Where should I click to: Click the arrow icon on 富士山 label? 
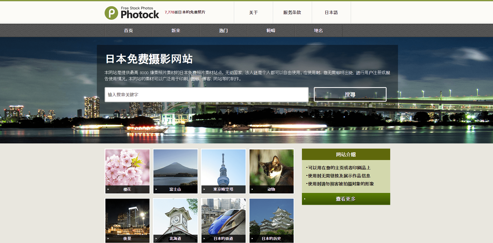pos(156,189)
